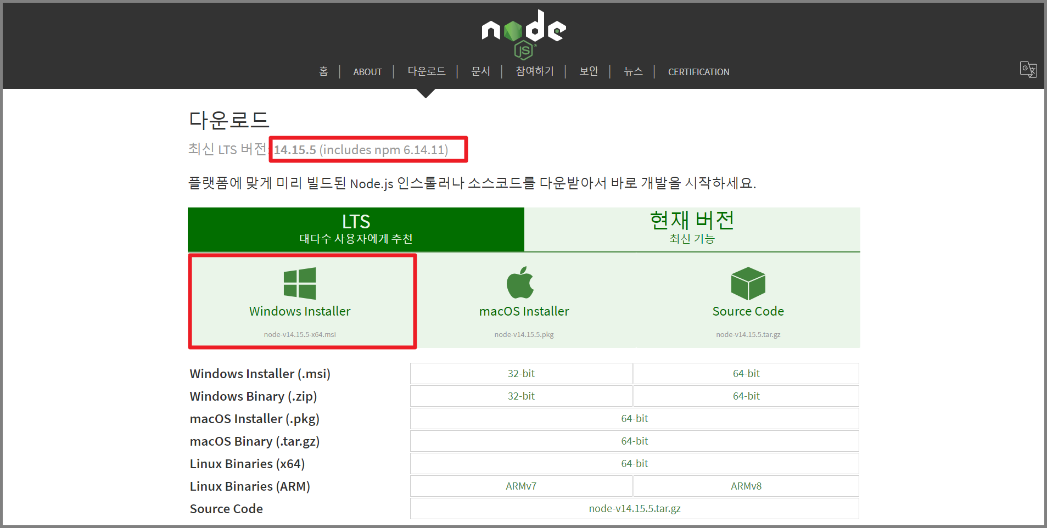Open the ABOUT menu item

click(367, 72)
